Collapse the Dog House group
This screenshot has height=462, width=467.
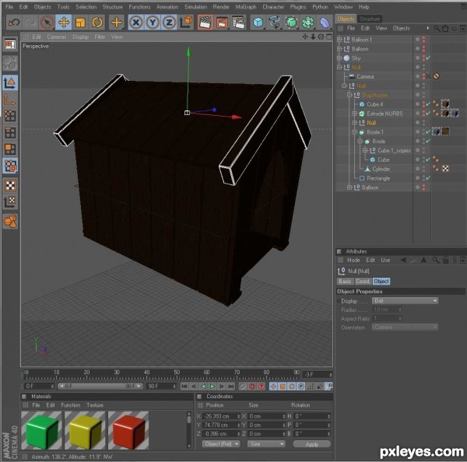(349, 95)
